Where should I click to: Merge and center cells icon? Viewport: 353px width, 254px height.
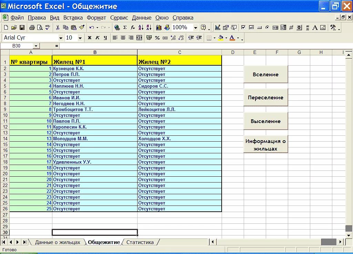click(139, 38)
